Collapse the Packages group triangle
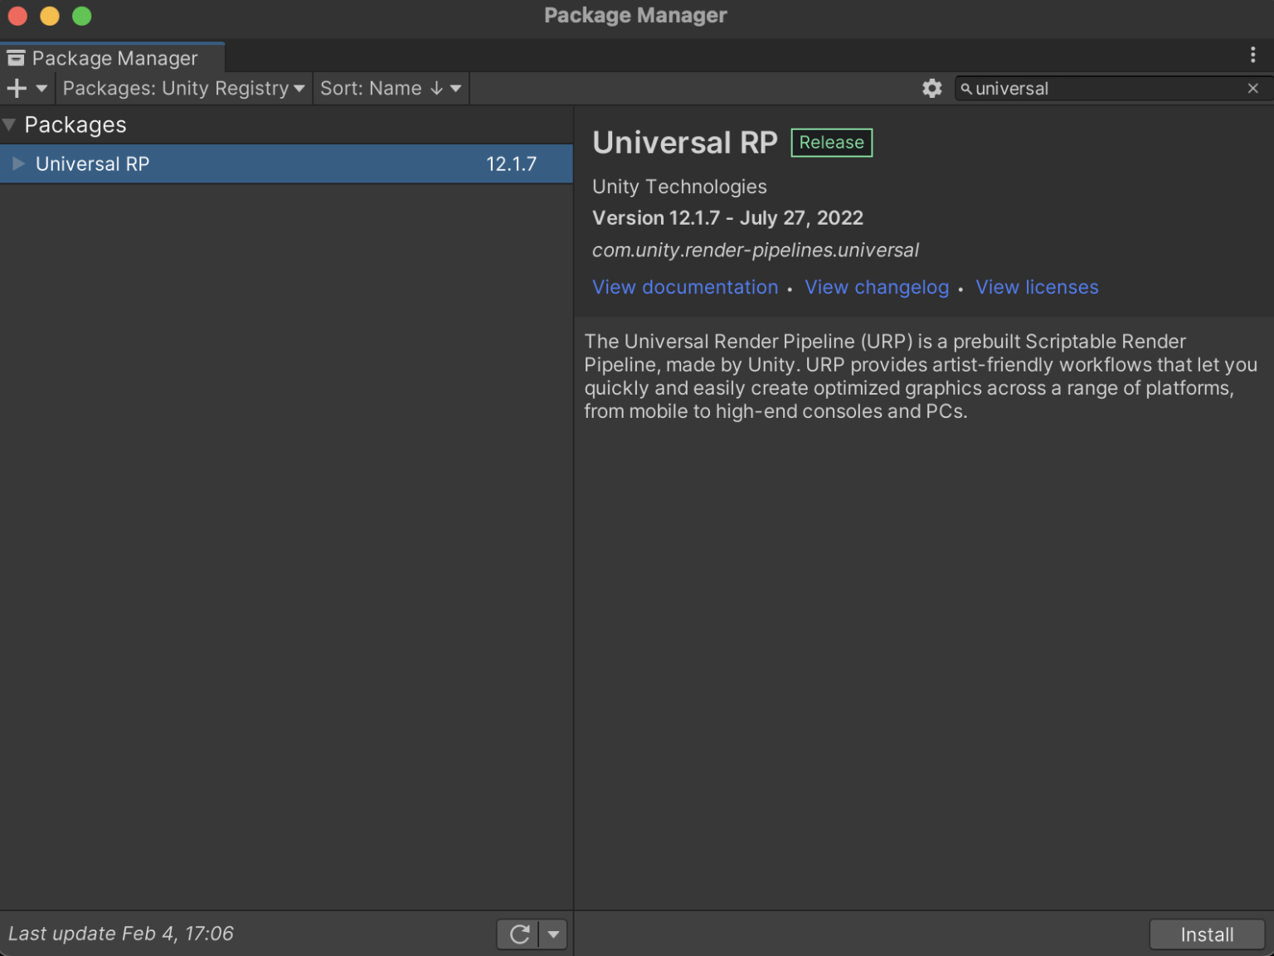Image resolution: width=1274 pixels, height=956 pixels. [x=10, y=125]
